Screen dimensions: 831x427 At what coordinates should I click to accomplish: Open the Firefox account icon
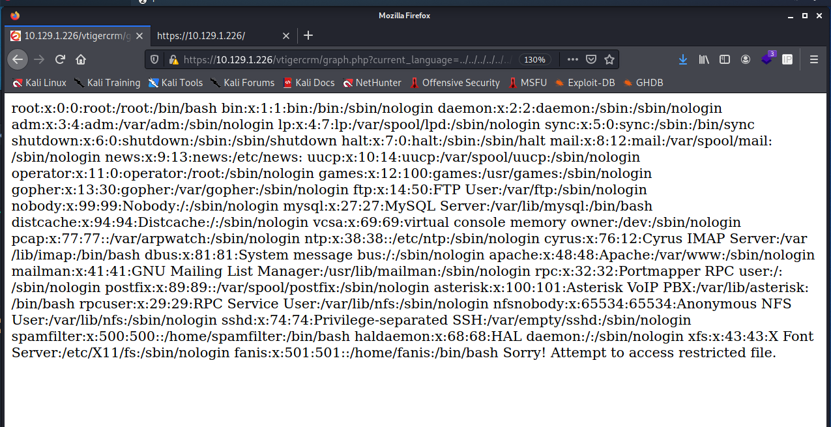pyautogui.click(x=746, y=59)
